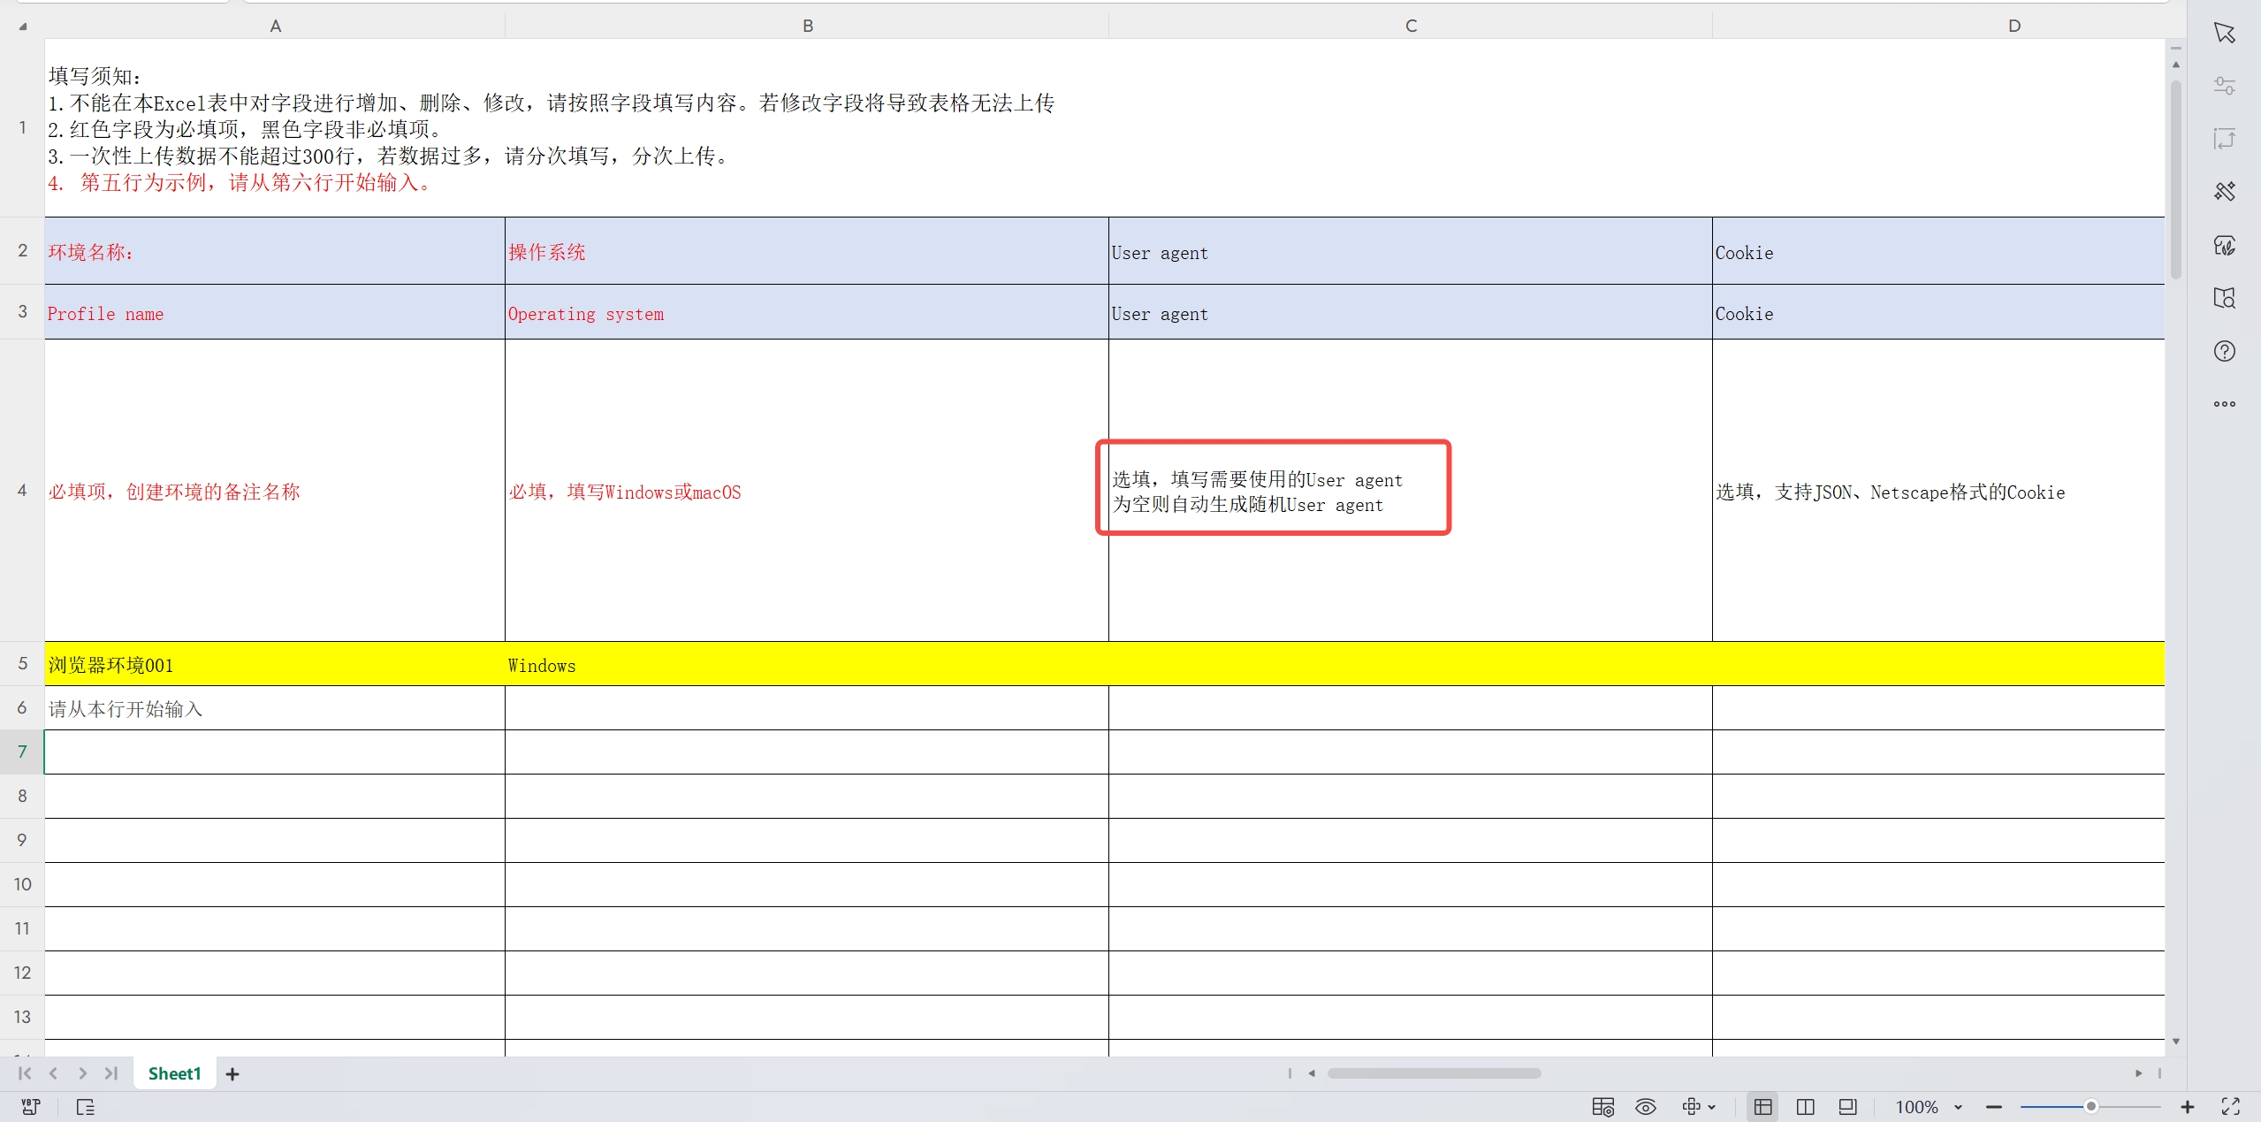The image size is (2261, 1122).
Task: Click the zoom slider handle
Action: pyautogui.click(x=2090, y=1106)
